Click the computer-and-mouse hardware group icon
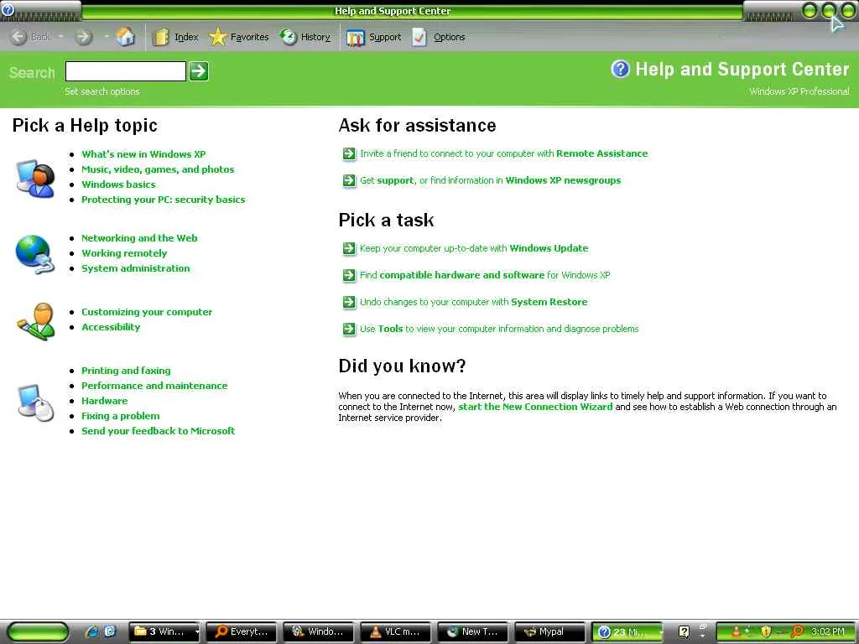The height and width of the screenshot is (644, 859). (35, 402)
